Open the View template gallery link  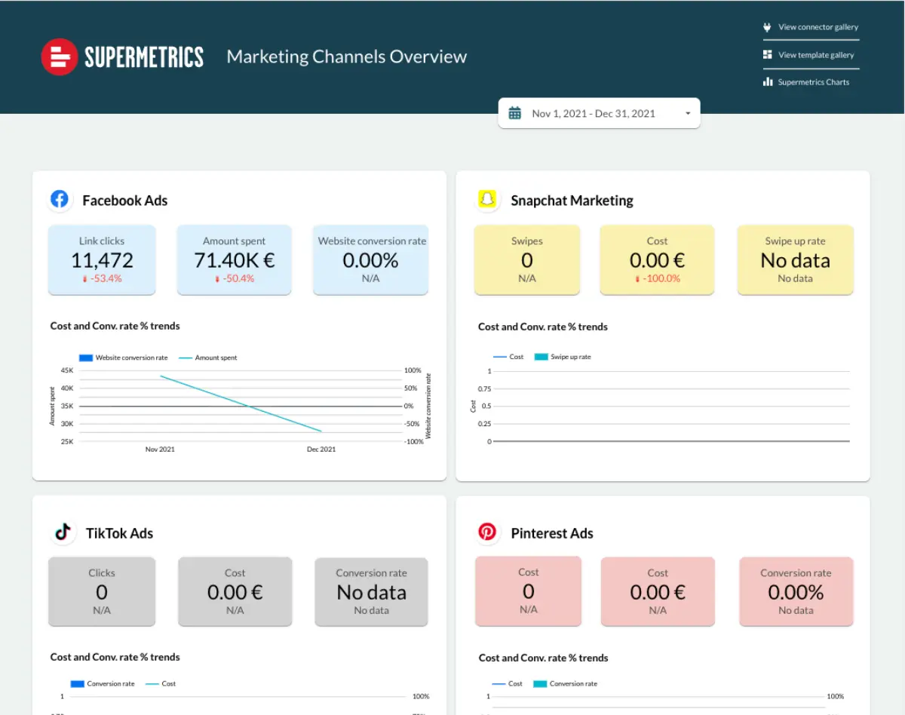point(816,55)
